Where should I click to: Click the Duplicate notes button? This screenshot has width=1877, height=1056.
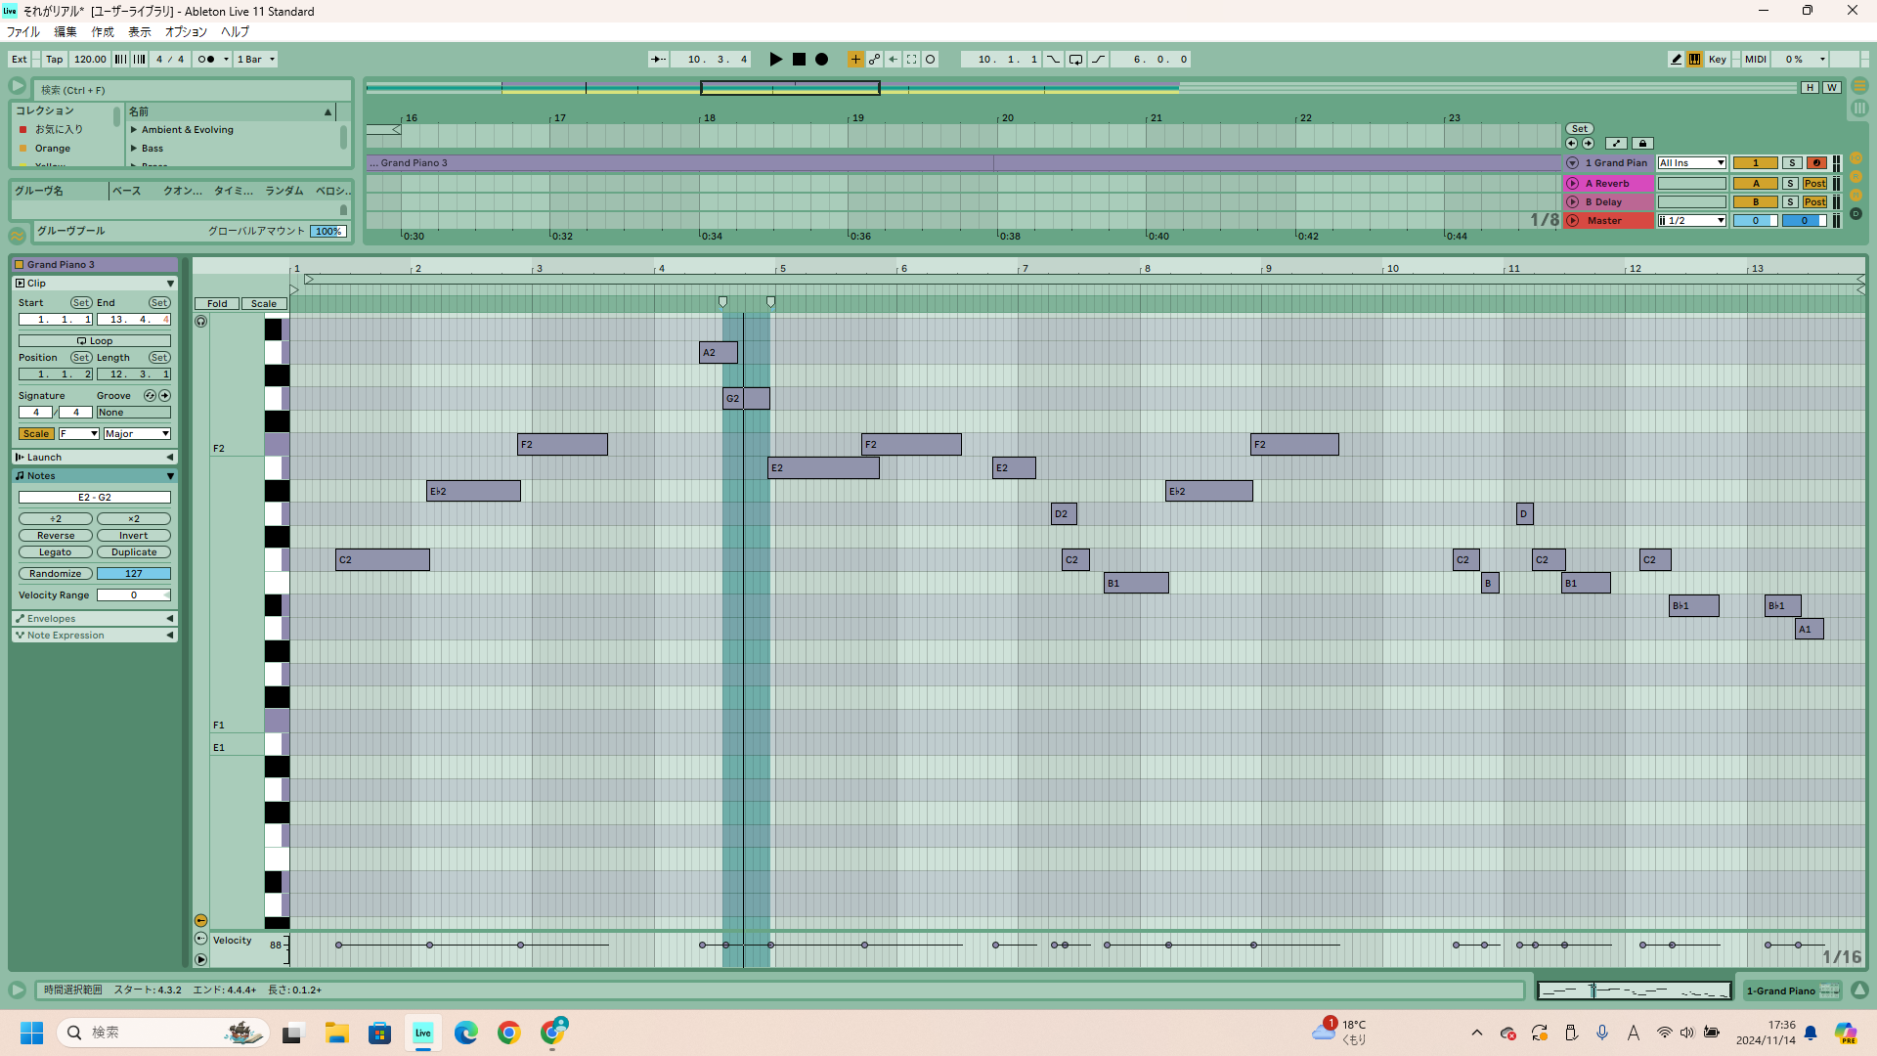pyautogui.click(x=134, y=552)
